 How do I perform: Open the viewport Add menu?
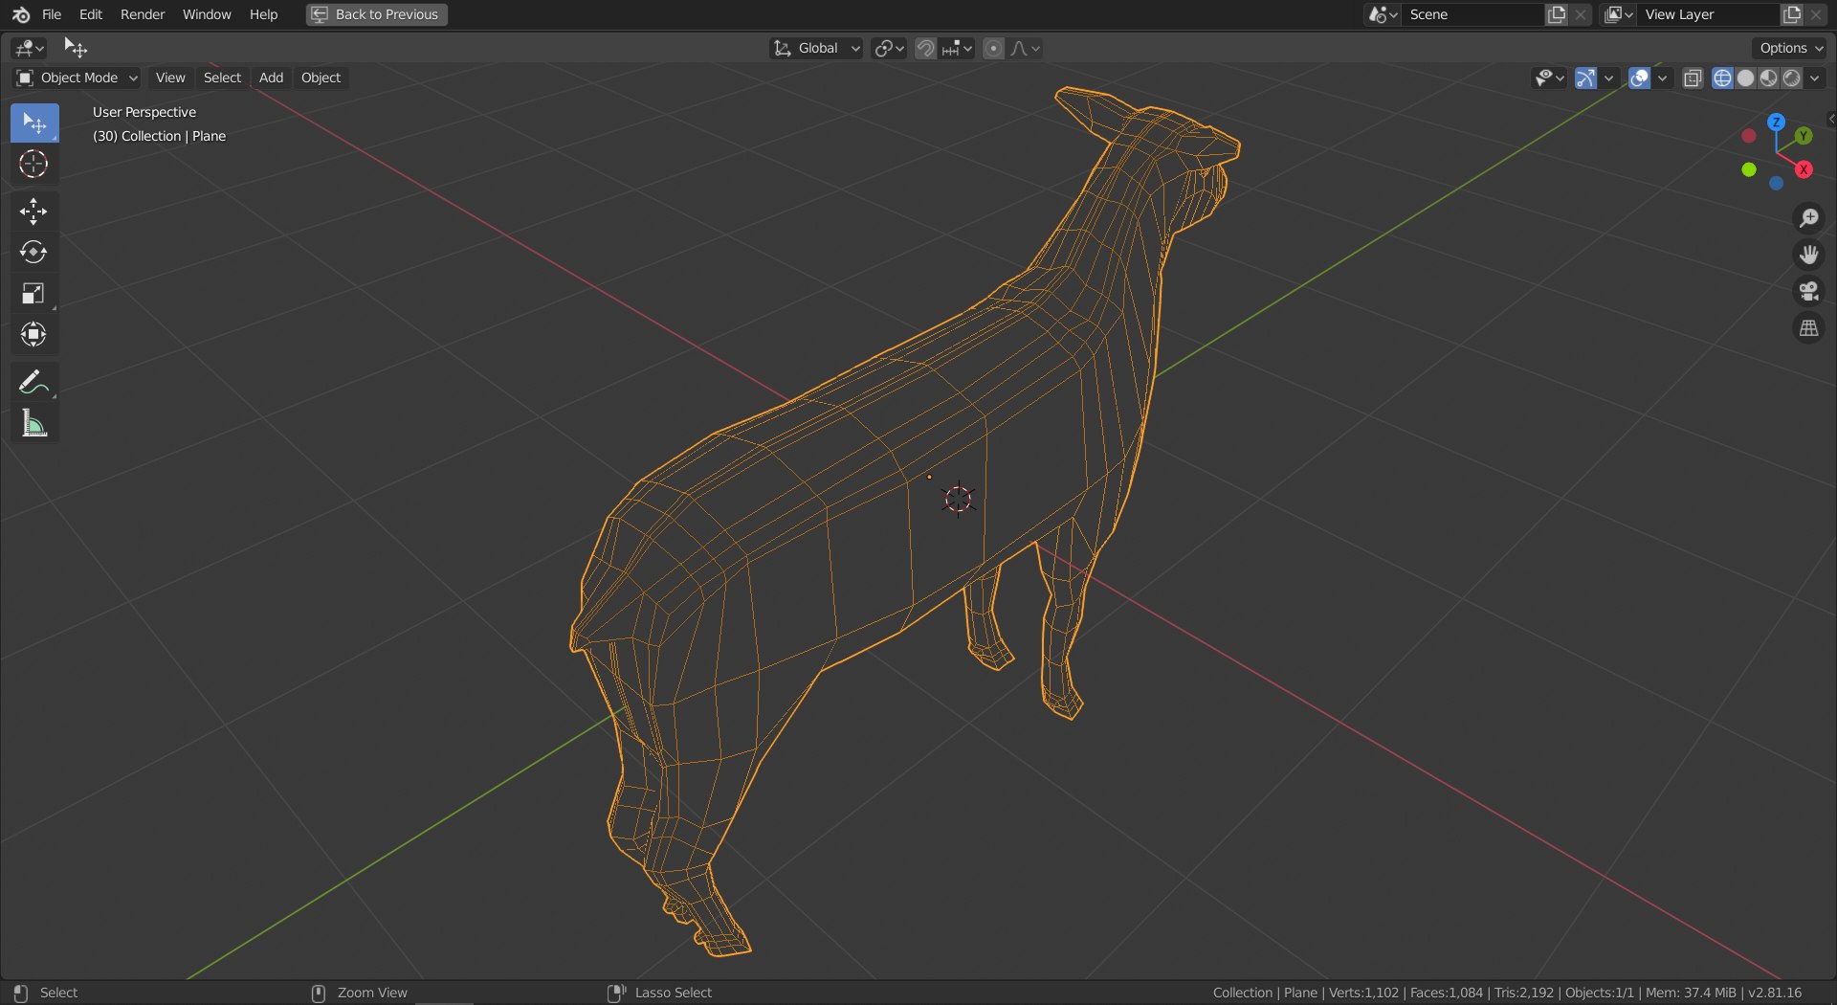(x=271, y=78)
